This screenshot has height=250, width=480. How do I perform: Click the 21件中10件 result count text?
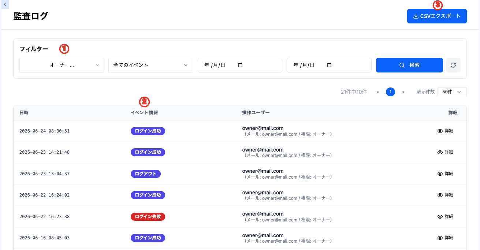pos(354,92)
